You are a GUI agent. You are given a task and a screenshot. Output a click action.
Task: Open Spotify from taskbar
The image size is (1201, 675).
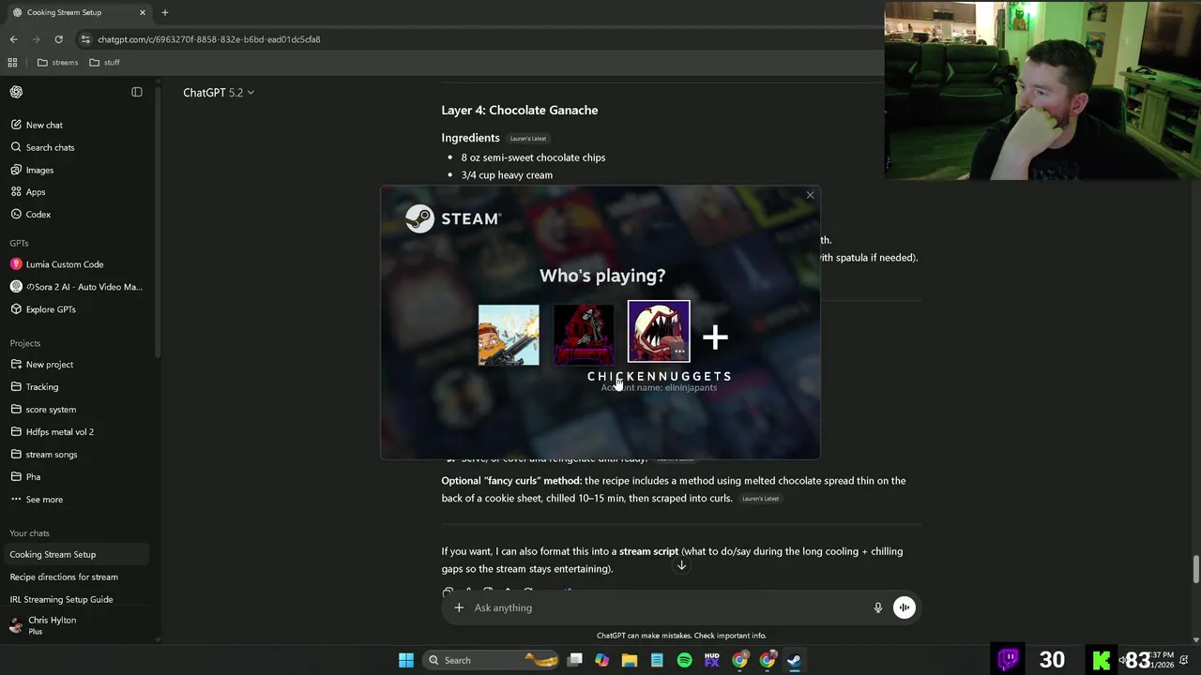pyautogui.click(x=684, y=660)
